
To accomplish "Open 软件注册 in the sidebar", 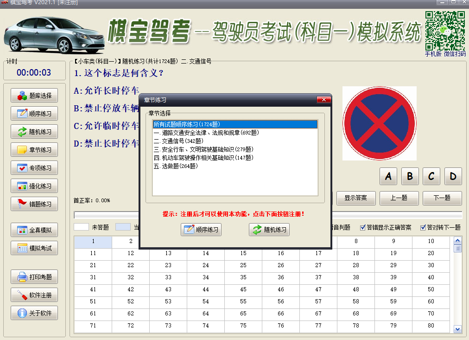I will click(35, 295).
